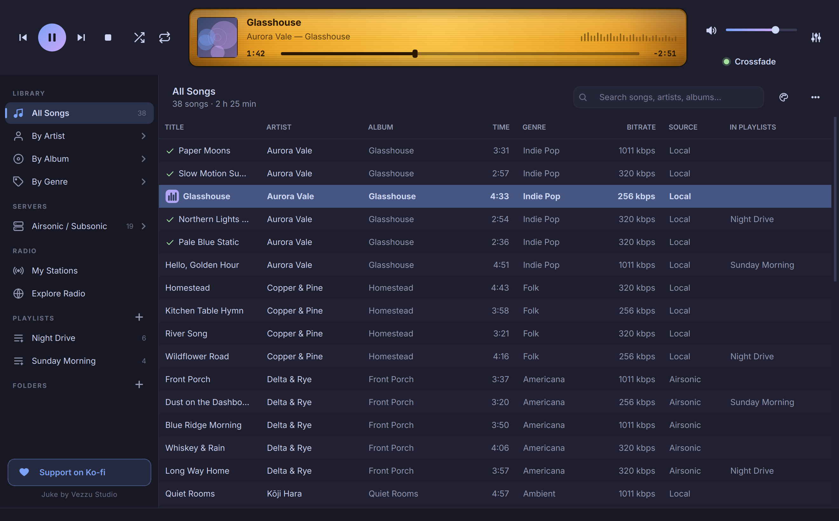Sort by the Title column header
The width and height of the screenshot is (839, 521).
[x=174, y=127]
